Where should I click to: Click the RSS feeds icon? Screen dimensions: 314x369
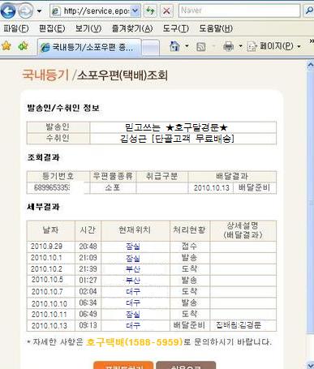pos(201,47)
